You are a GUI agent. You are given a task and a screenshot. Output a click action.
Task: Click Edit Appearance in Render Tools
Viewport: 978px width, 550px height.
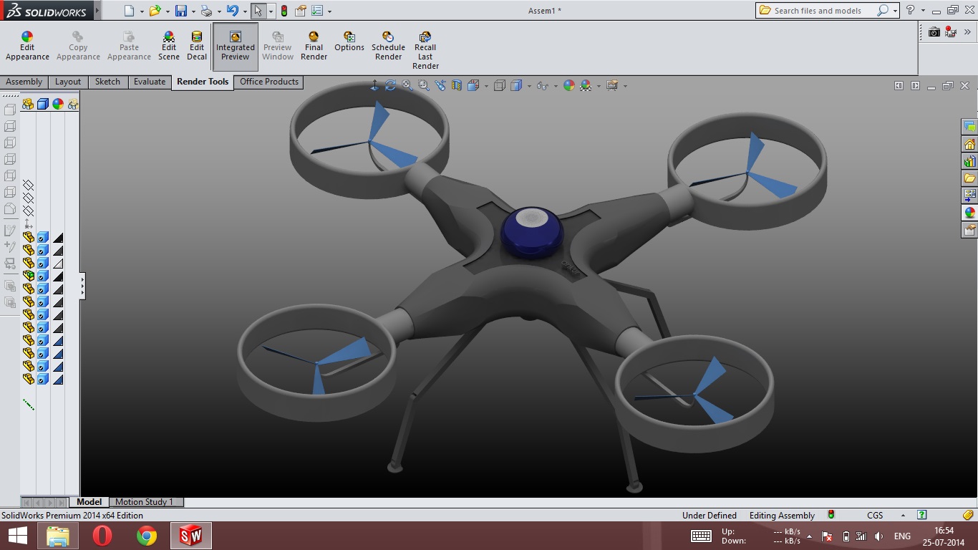click(27, 46)
